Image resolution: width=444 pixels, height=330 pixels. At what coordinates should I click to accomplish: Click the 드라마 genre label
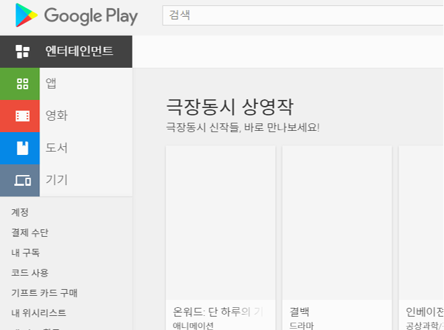point(302,326)
